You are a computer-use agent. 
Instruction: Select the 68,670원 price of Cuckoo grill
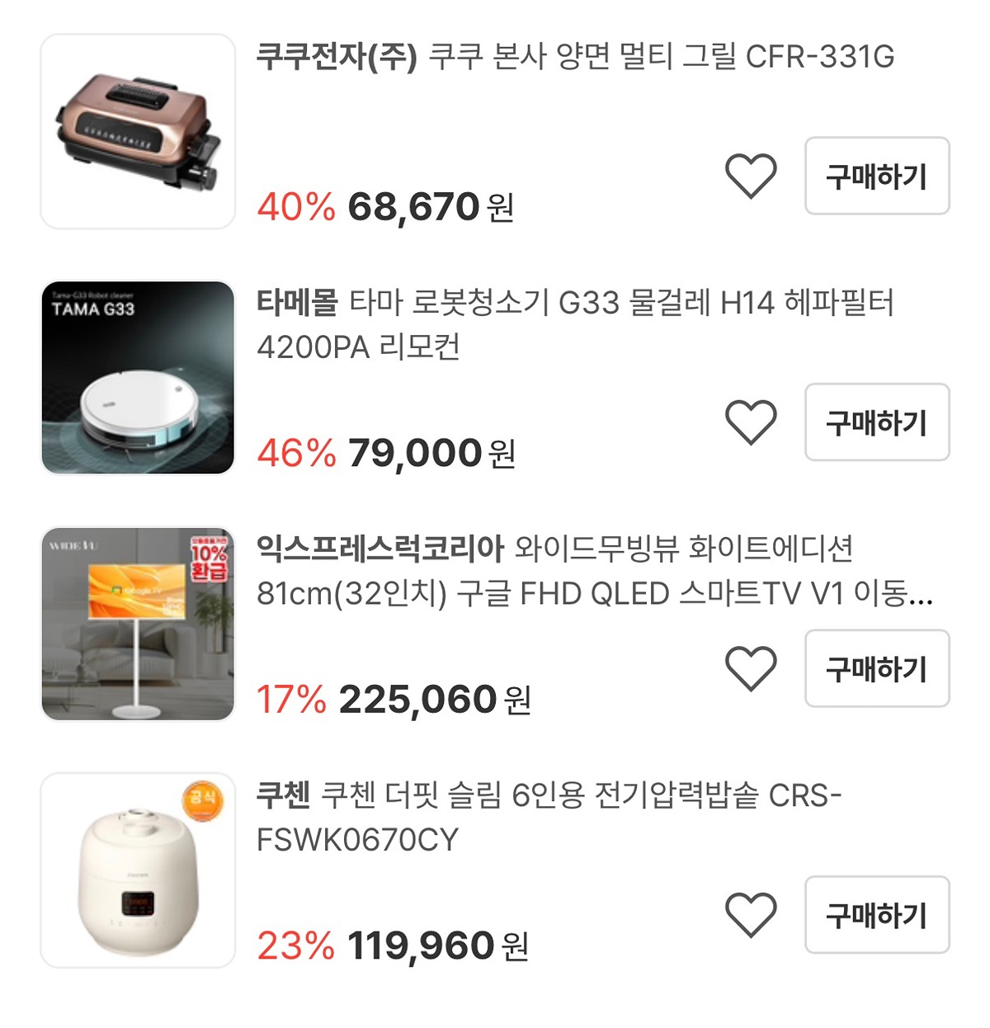pos(431,206)
